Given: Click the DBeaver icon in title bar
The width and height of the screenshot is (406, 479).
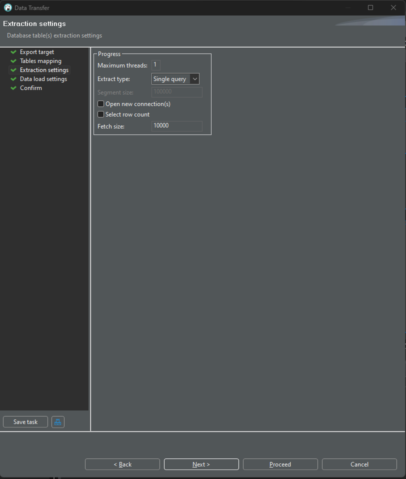Looking at the screenshot, I should click(x=8, y=7).
